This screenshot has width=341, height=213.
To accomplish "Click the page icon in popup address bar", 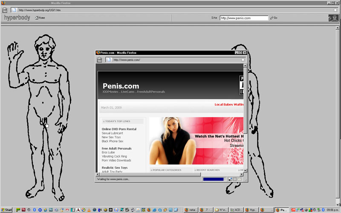I will 109,60.
